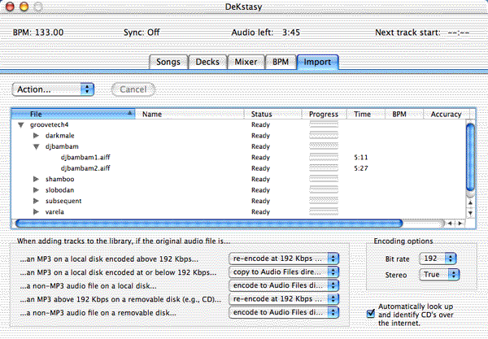488x339 pixels.
Task: Select the djbambam1.aiff file row
Action: pos(238,158)
